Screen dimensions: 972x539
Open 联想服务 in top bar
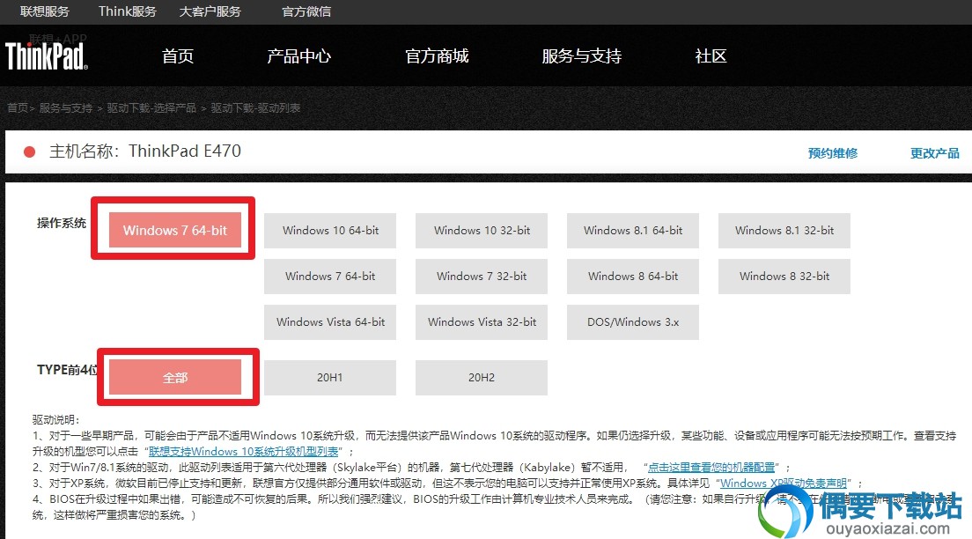(x=45, y=11)
